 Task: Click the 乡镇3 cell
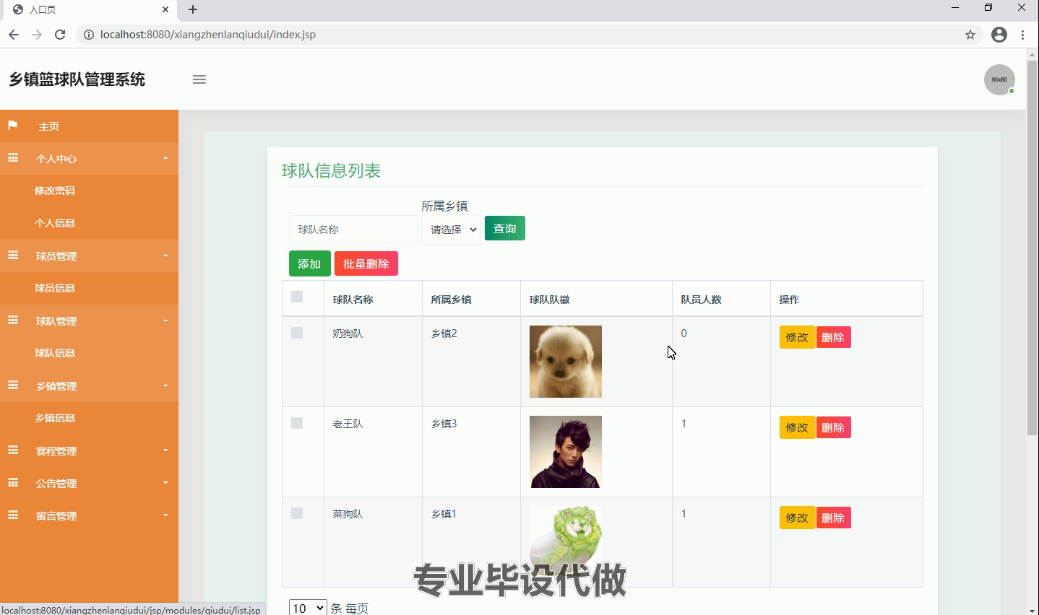(444, 424)
